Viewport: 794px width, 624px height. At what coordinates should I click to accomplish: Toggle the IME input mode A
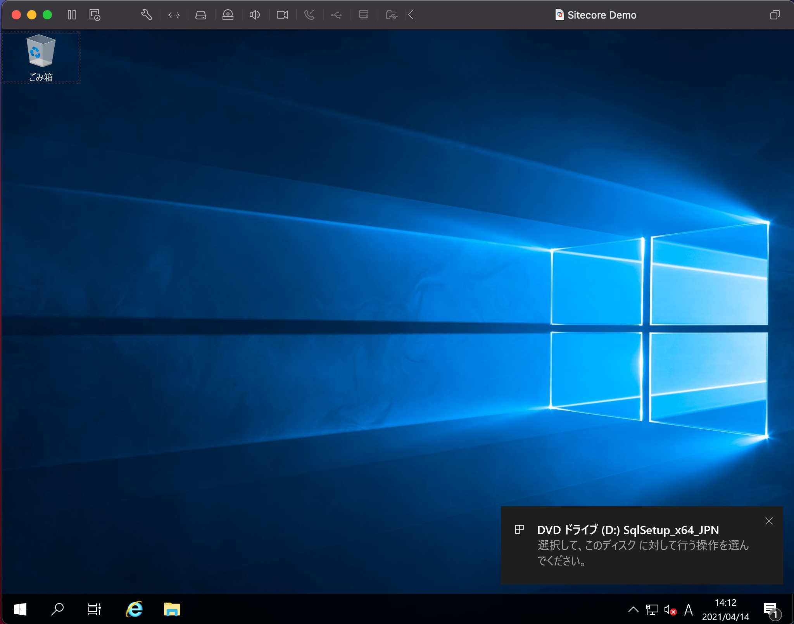[689, 610]
